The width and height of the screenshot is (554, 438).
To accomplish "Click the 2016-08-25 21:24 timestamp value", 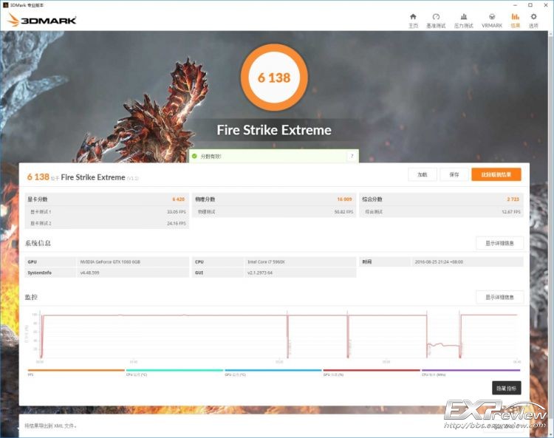I will tap(439, 262).
